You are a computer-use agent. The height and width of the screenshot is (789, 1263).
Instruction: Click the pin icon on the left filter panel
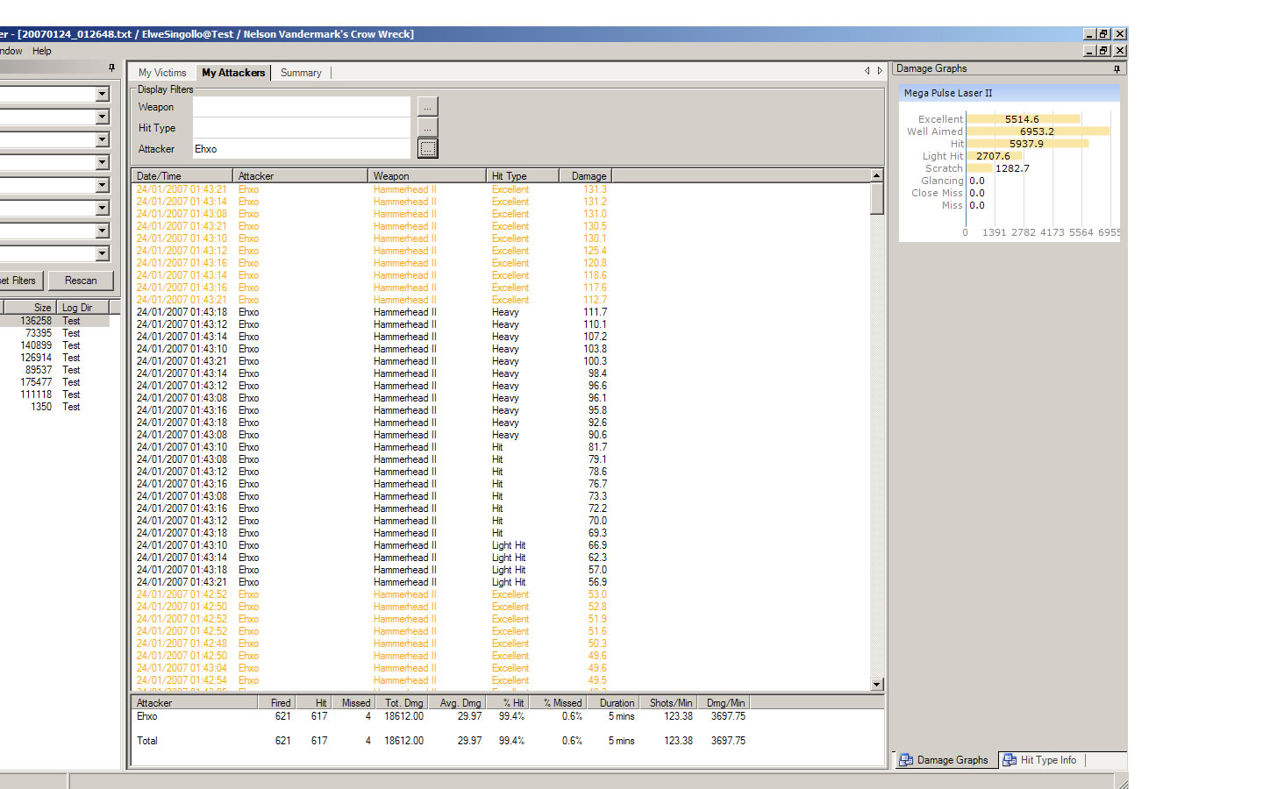click(x=111, y=68)
